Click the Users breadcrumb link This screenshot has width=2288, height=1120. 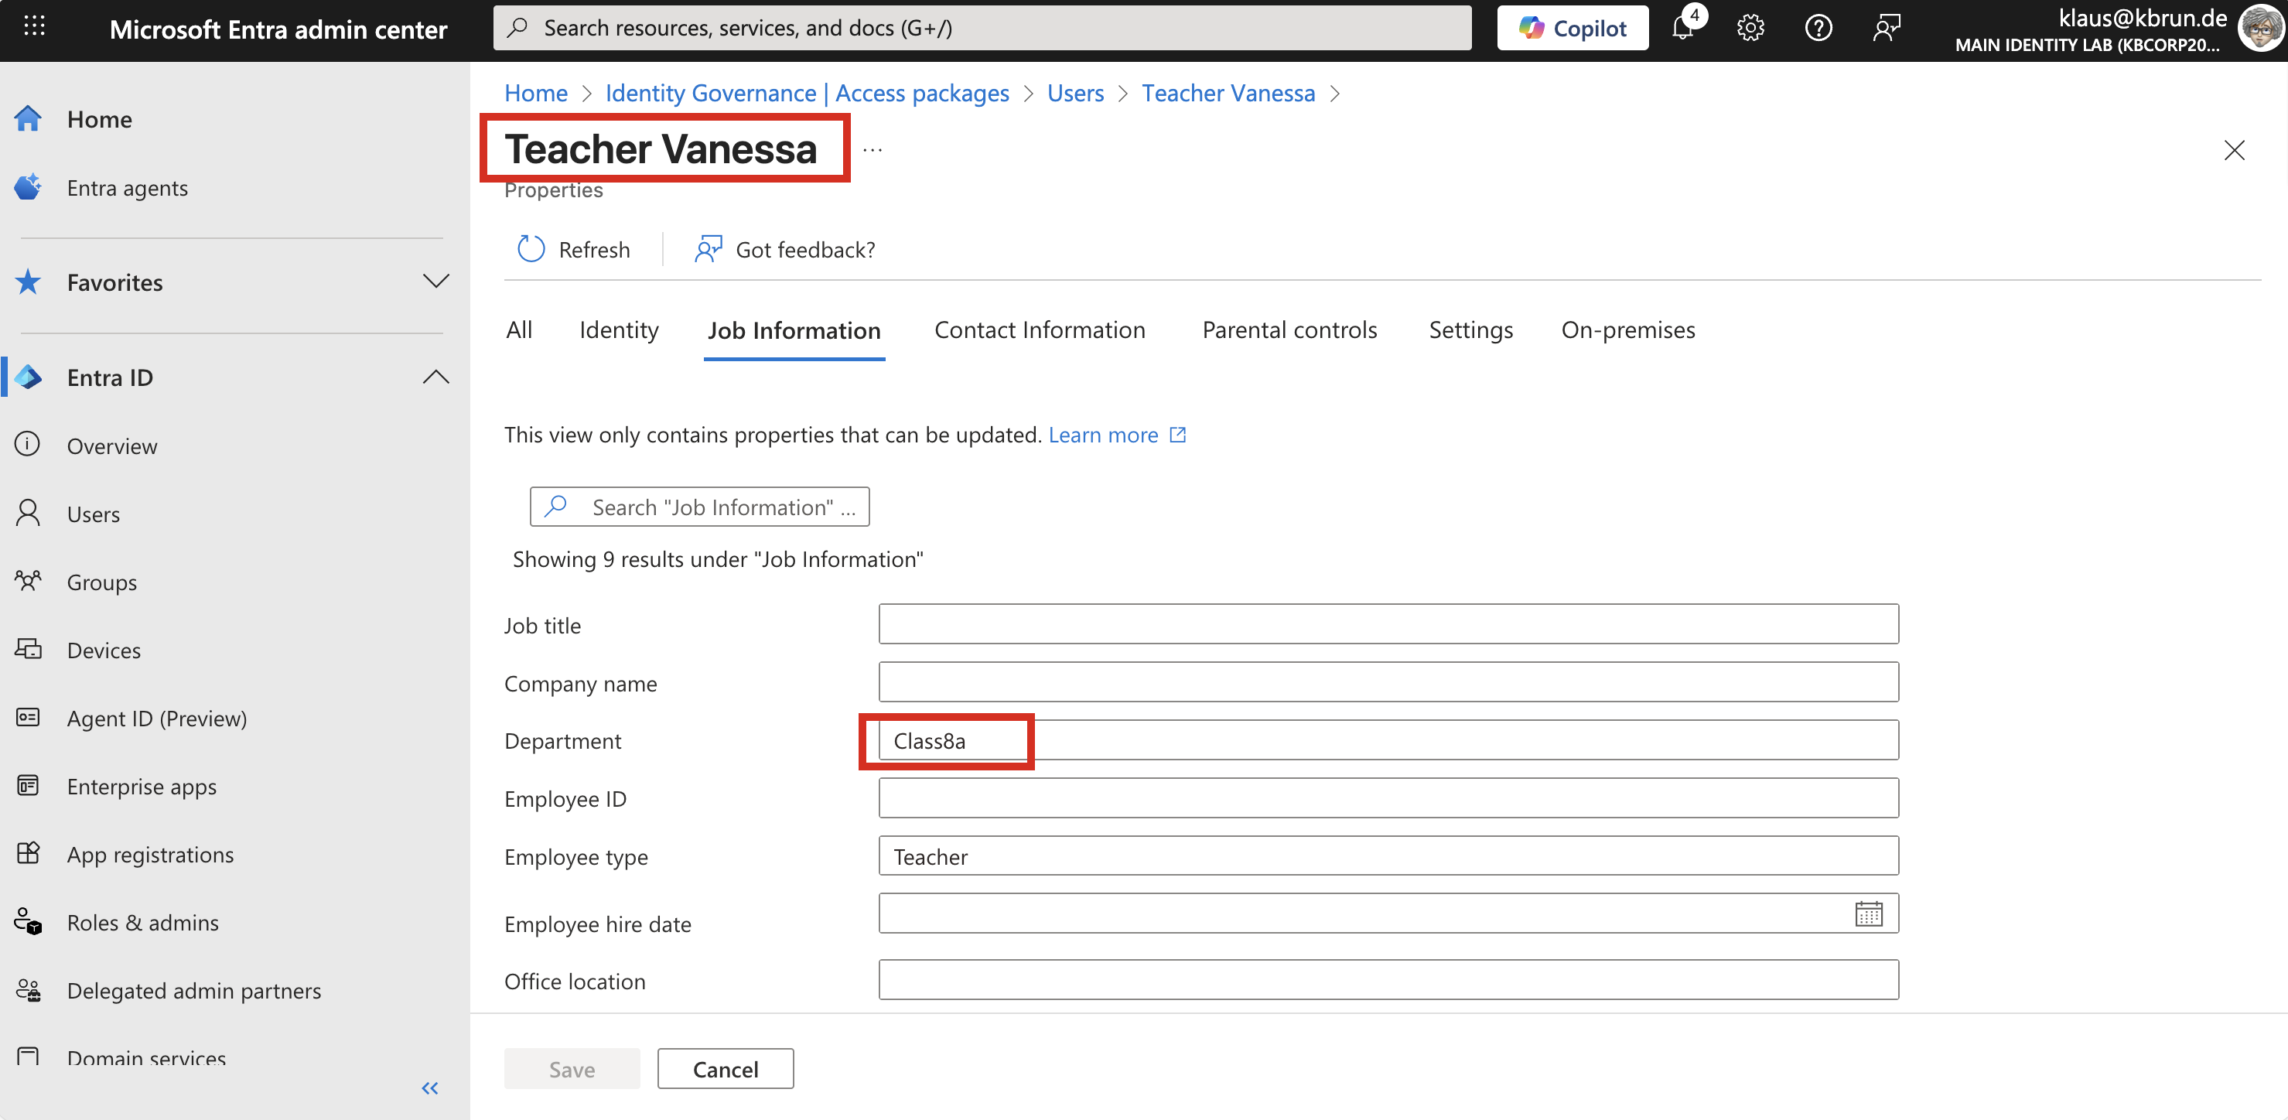[x=1074, y=94]
